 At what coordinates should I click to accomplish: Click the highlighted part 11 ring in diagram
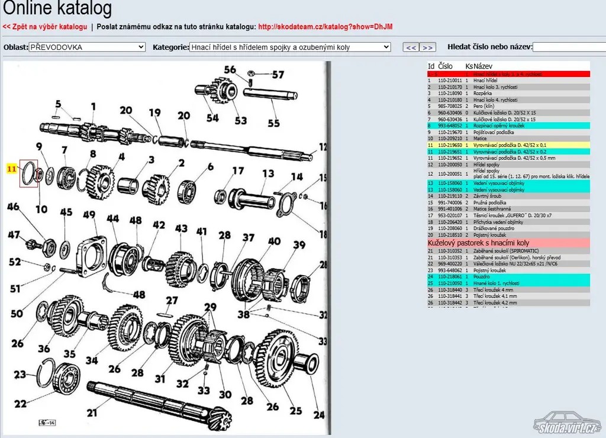coord(28,173)
